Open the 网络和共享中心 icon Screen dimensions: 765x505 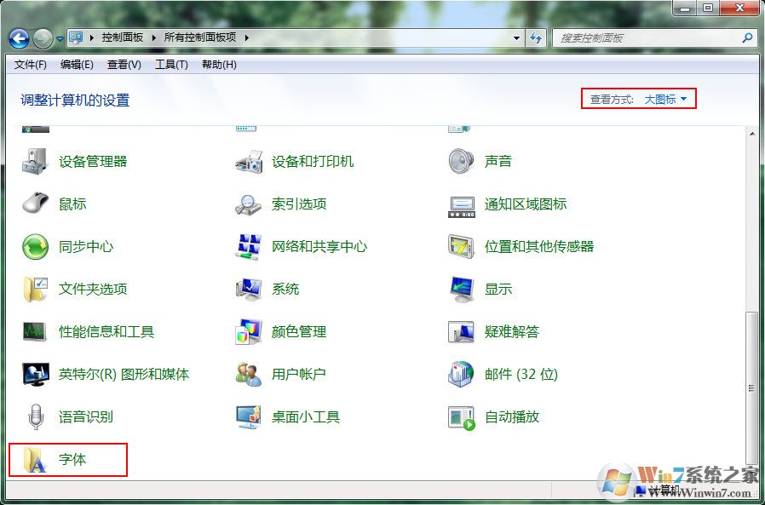point(249,246)
